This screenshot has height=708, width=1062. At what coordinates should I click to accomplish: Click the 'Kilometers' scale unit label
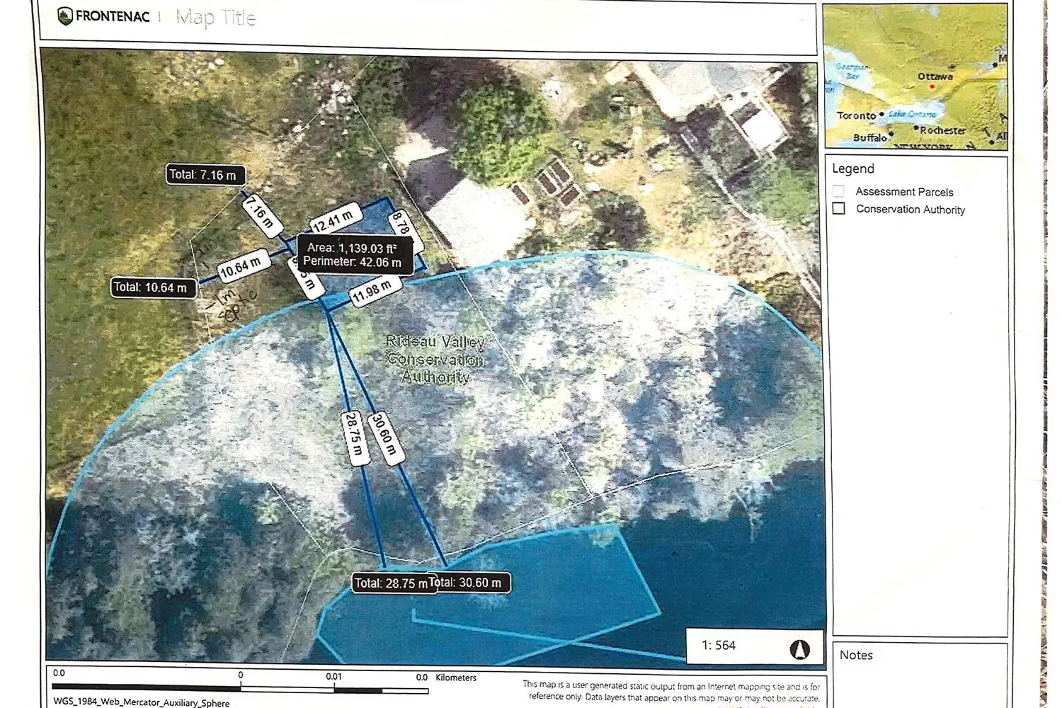point(456,678)
